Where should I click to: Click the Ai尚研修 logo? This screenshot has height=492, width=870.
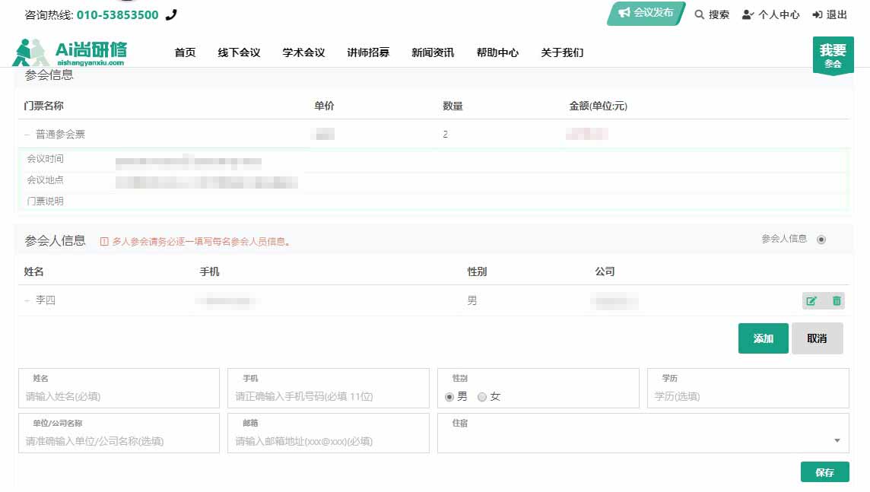coord(69,52)
